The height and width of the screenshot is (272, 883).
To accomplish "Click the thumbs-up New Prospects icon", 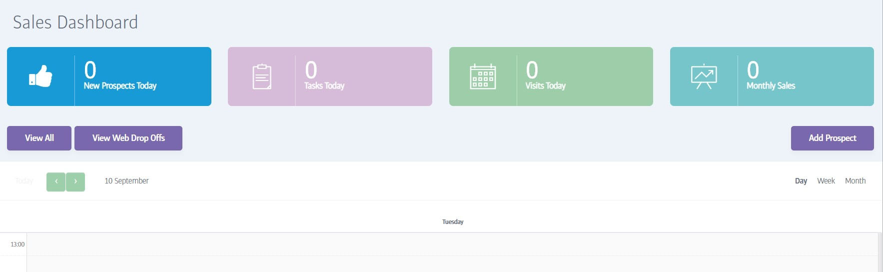I will 40,76.
